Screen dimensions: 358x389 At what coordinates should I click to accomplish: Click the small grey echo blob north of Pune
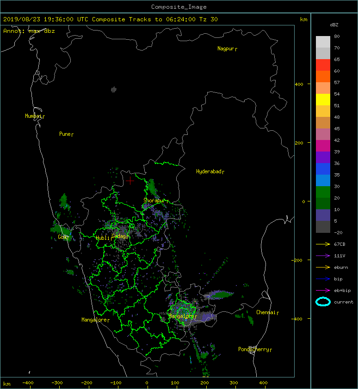point(114,89)
